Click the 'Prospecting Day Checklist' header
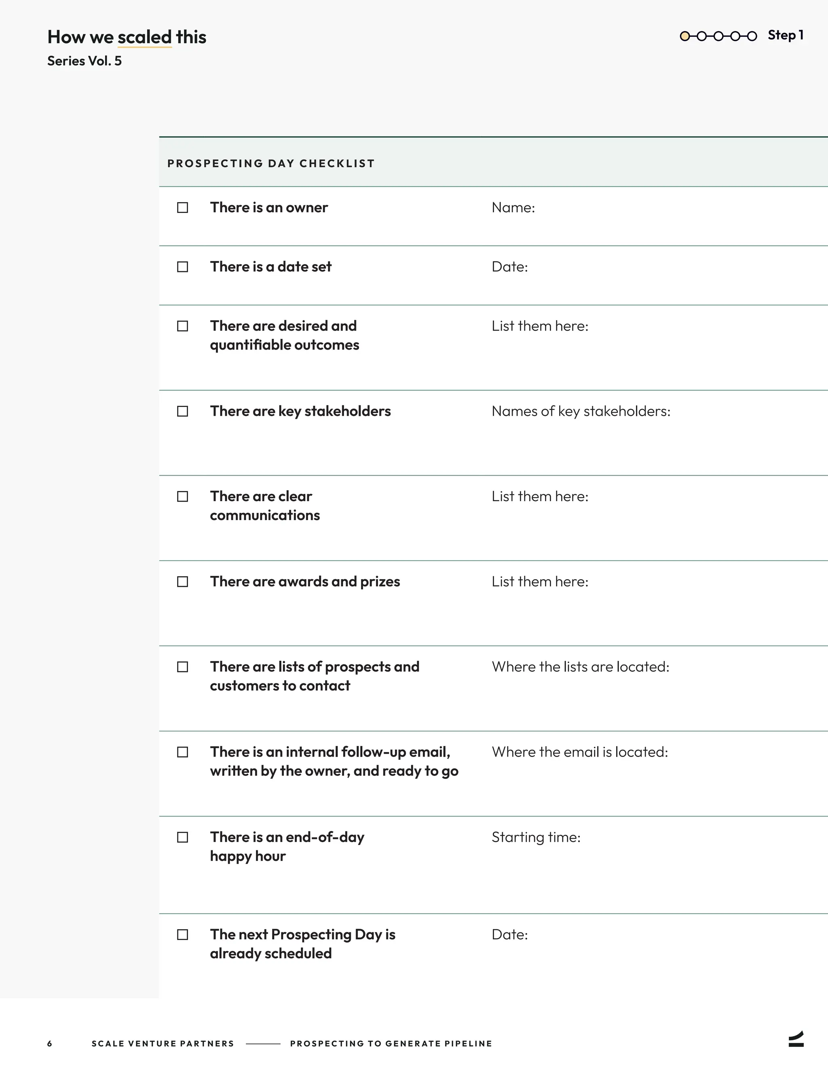828x1071 pixels. (271, 163)
